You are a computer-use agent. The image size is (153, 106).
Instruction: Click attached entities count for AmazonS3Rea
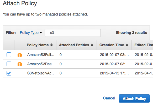click(61, 64)
